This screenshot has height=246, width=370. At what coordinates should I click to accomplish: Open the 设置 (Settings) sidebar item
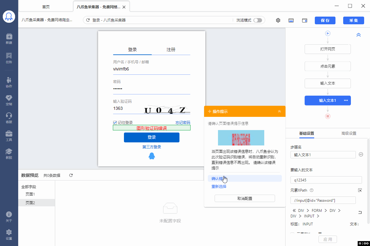click(9, 234)
